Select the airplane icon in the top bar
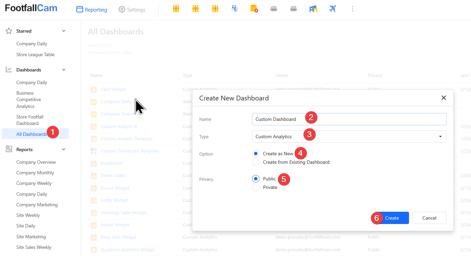Viewport: 471px width, 256px height. (x=333, y=9)
